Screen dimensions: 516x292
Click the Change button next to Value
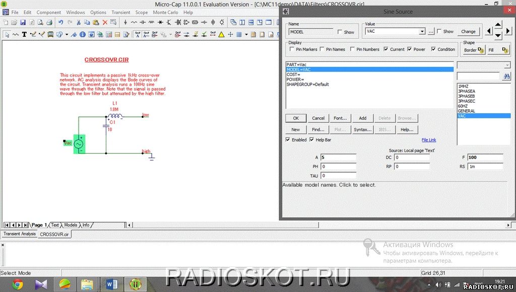click(468, 32)
